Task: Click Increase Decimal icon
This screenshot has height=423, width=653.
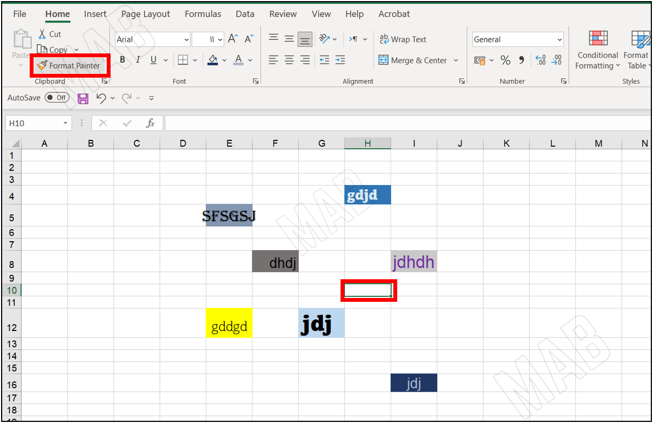Action: click(x=540, y=61)
